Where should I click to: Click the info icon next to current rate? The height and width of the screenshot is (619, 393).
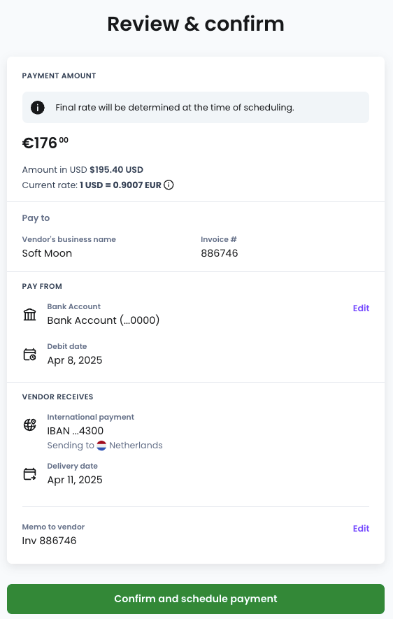169,185
